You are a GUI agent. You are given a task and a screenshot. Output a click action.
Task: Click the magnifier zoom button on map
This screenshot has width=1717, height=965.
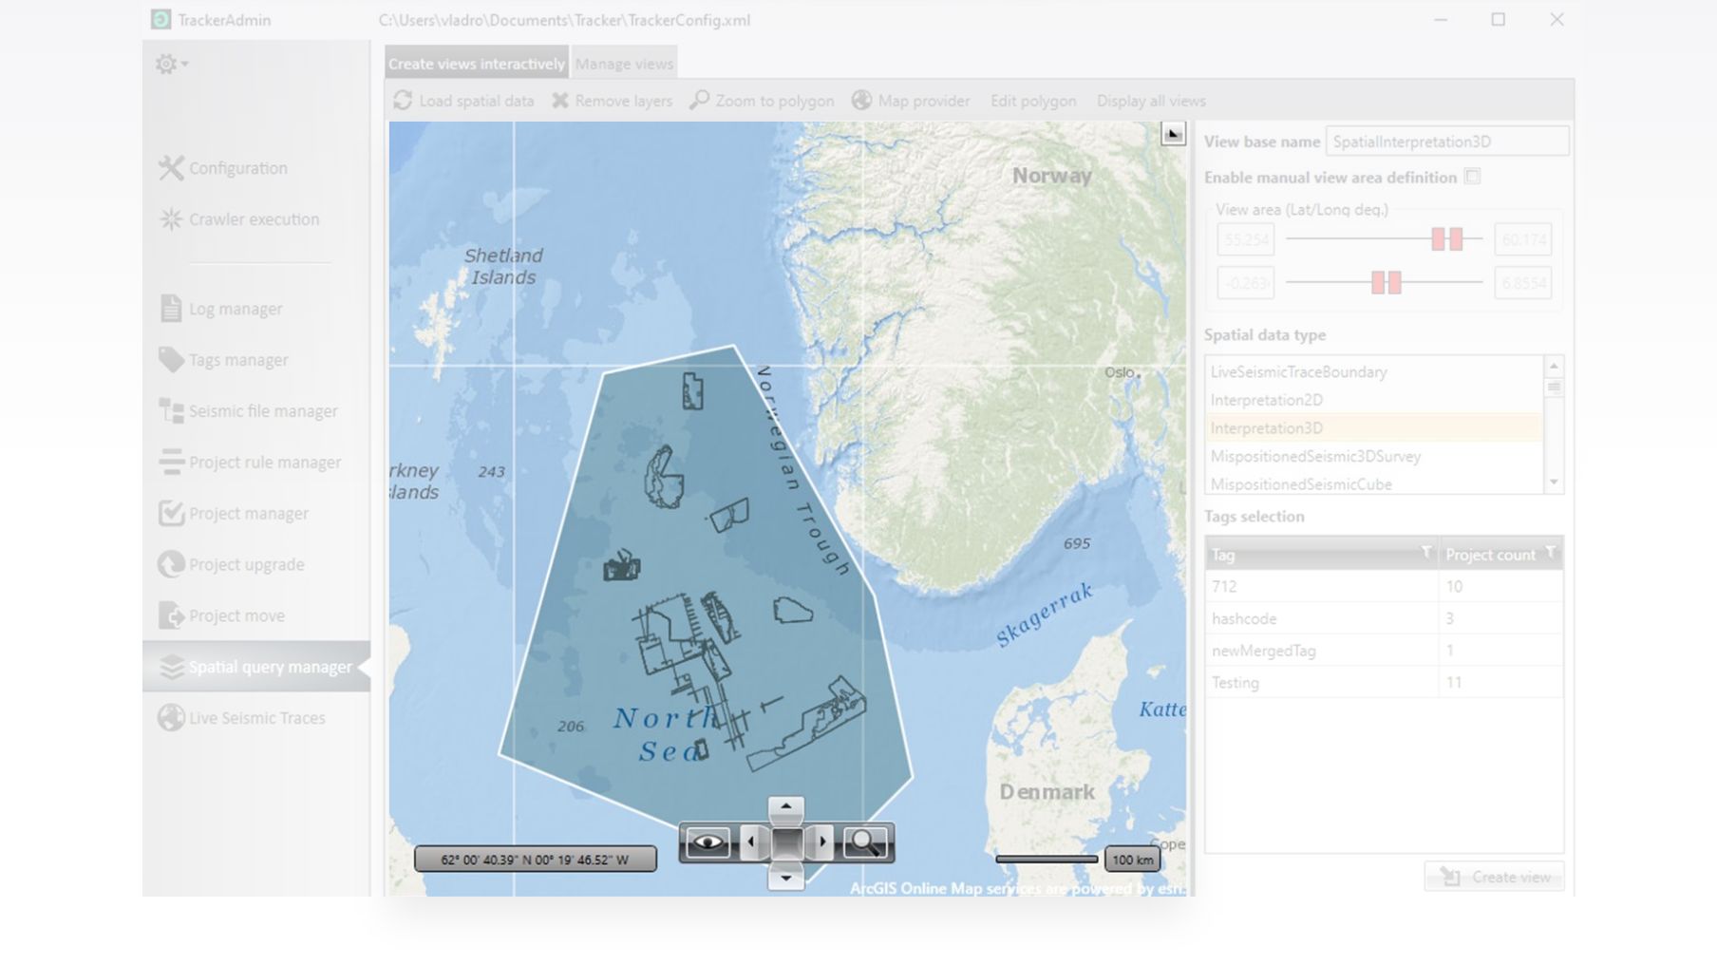click(x=865, y=842)
